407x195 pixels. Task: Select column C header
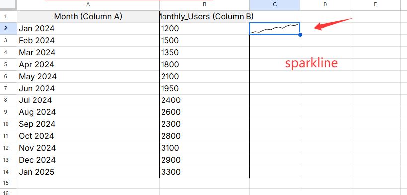[275, 5]
